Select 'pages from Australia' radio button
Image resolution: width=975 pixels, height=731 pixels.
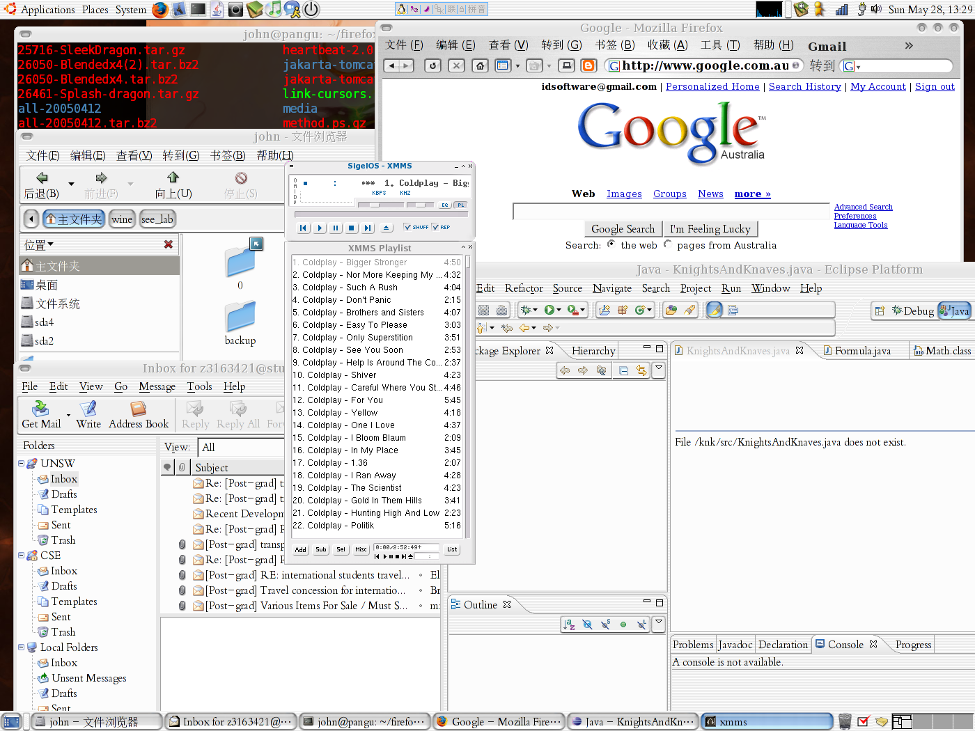click(668, 244)
